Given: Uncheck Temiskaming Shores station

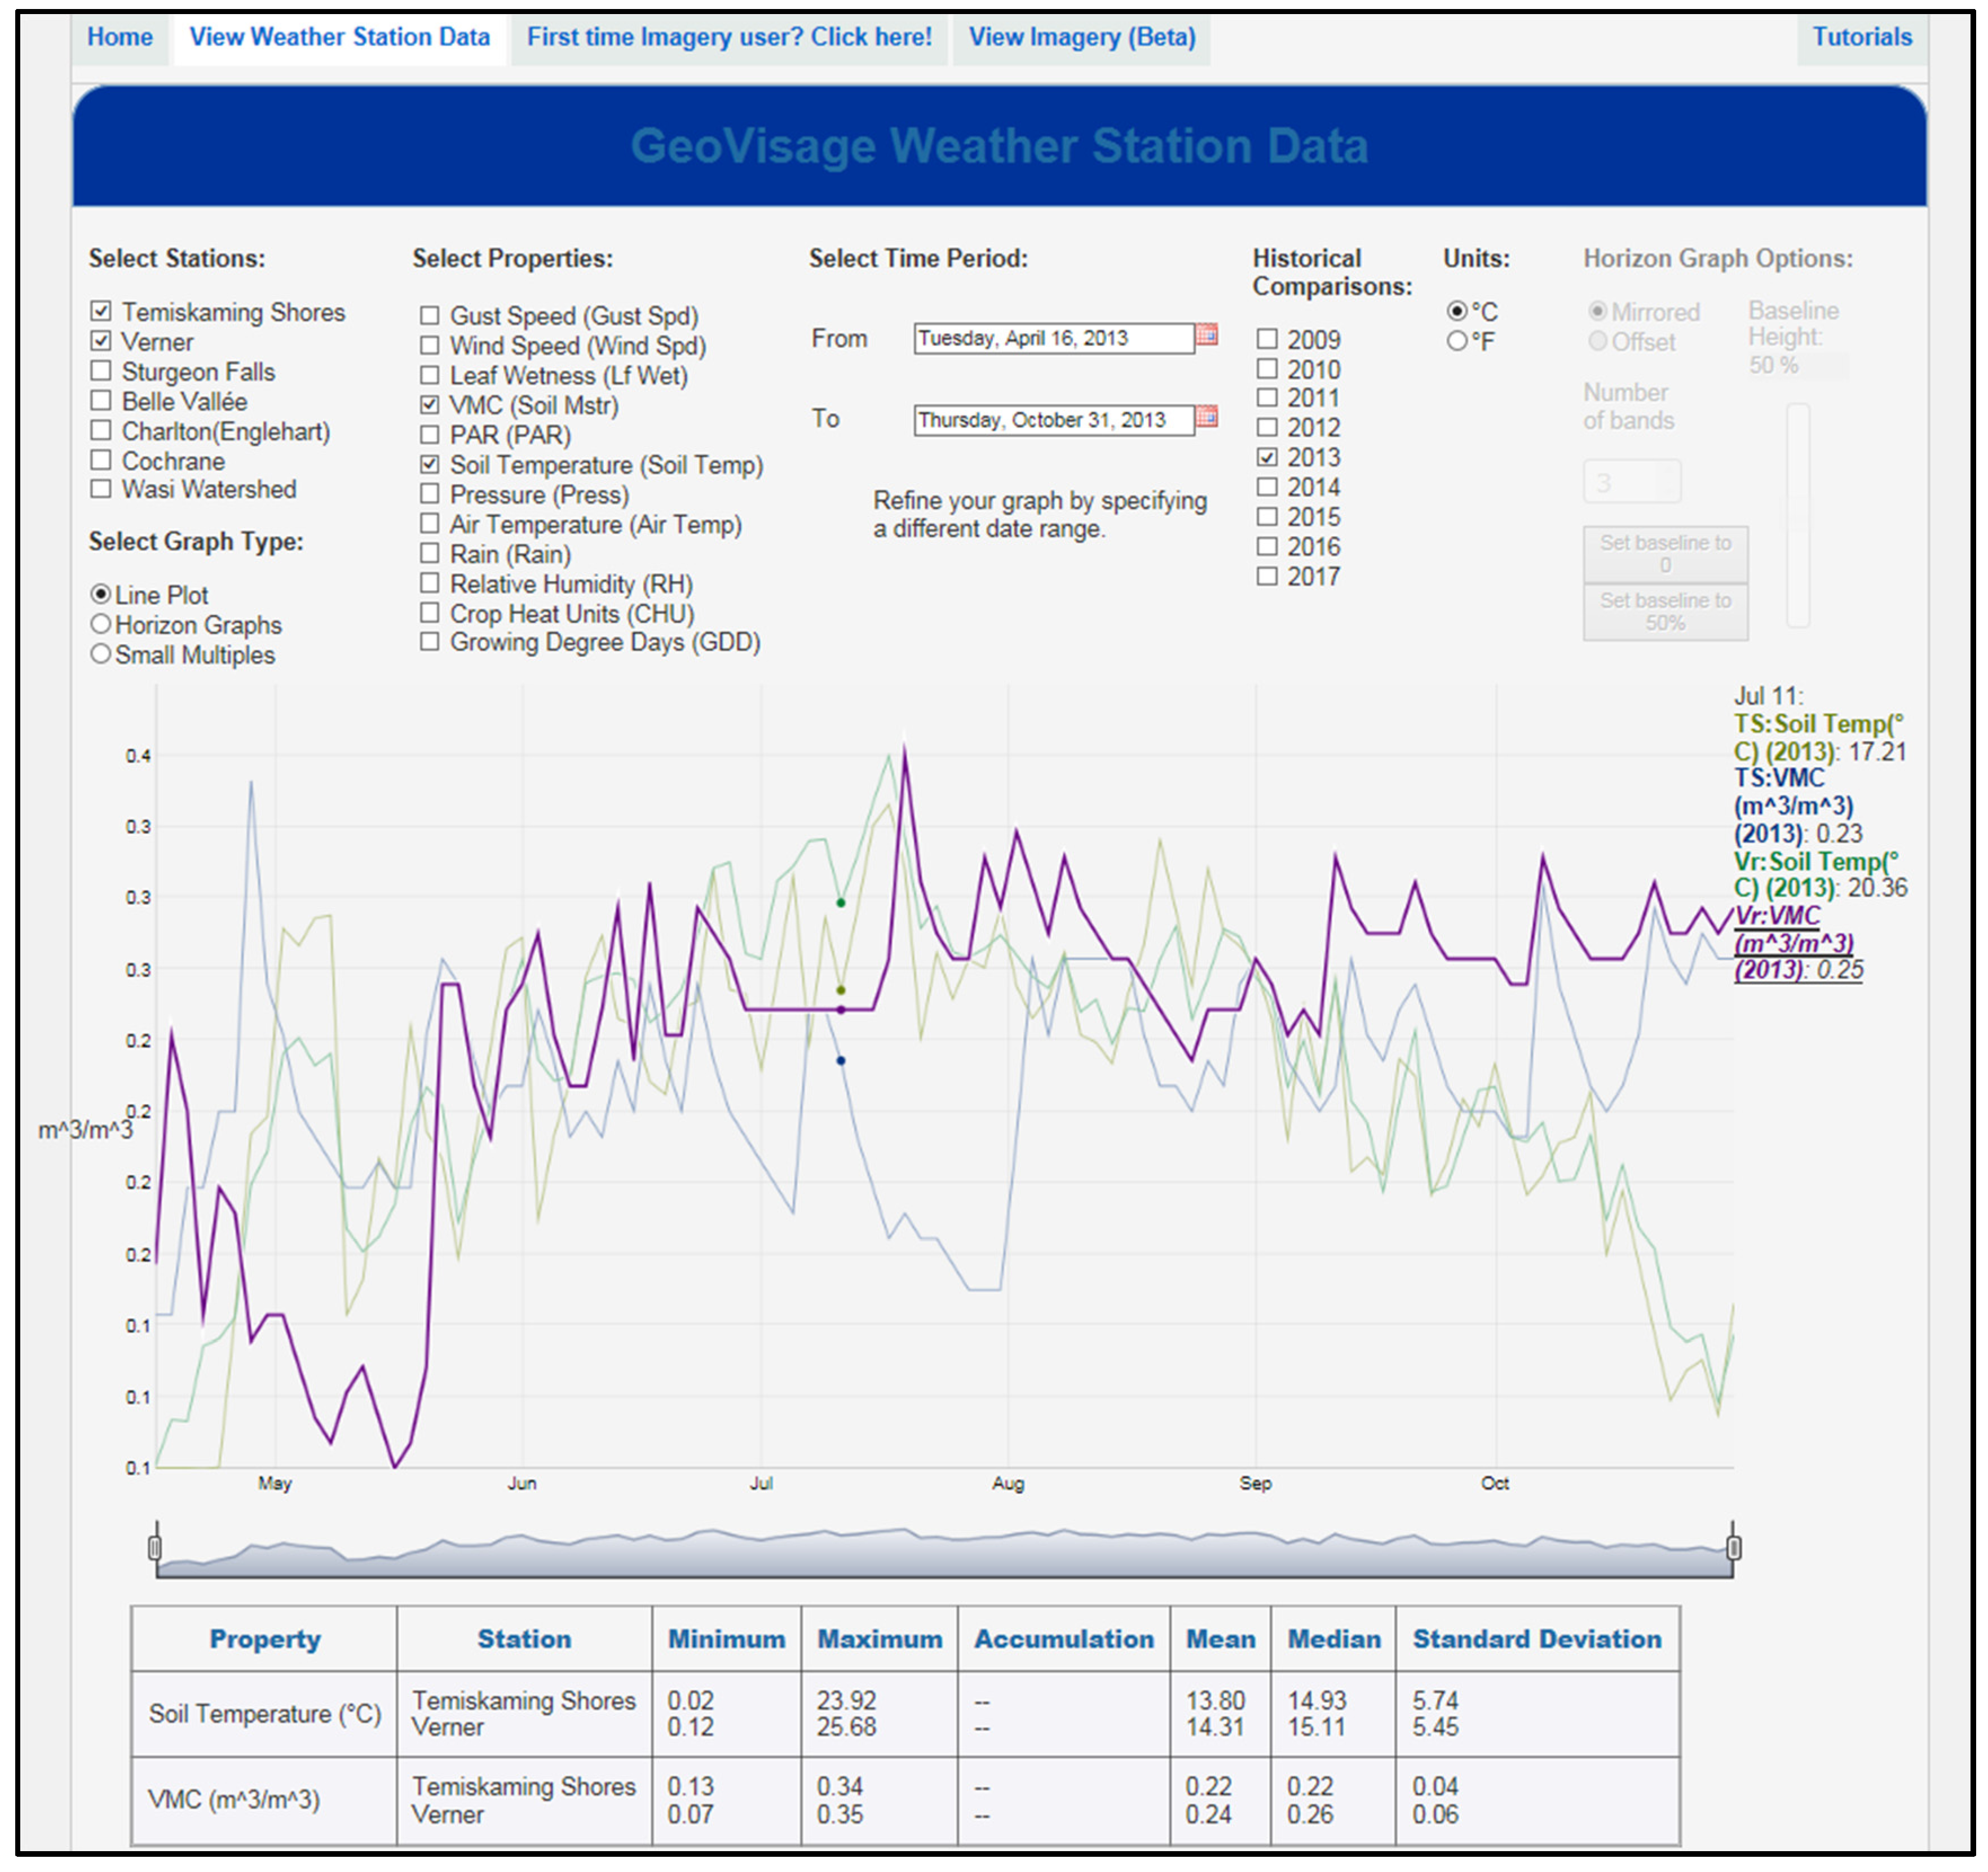Looking at the screenshot, I should (101, 311).
